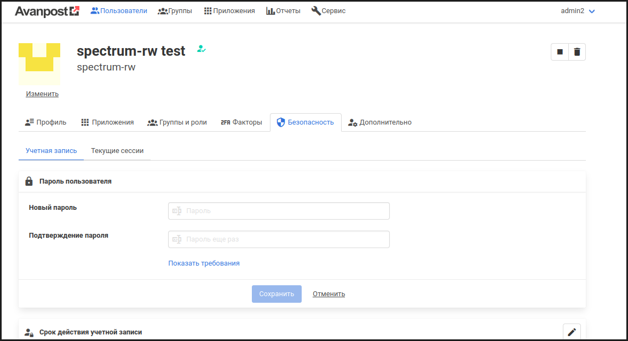Click the spectrum-rw login text

click(106, 67)
